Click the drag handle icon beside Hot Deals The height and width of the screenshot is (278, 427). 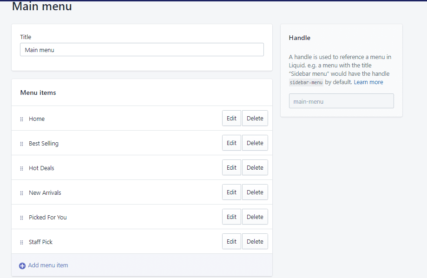(21, 168)
